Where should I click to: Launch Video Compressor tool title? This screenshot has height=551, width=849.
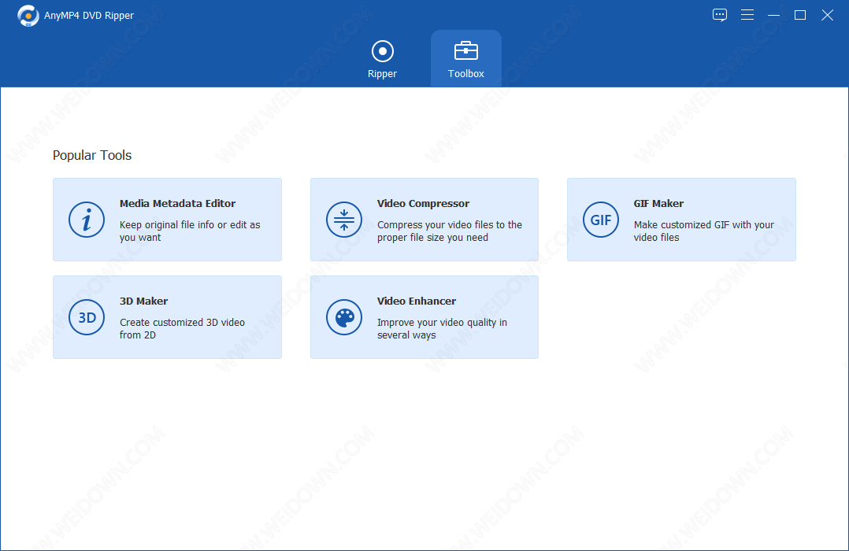tap(424, 204)
